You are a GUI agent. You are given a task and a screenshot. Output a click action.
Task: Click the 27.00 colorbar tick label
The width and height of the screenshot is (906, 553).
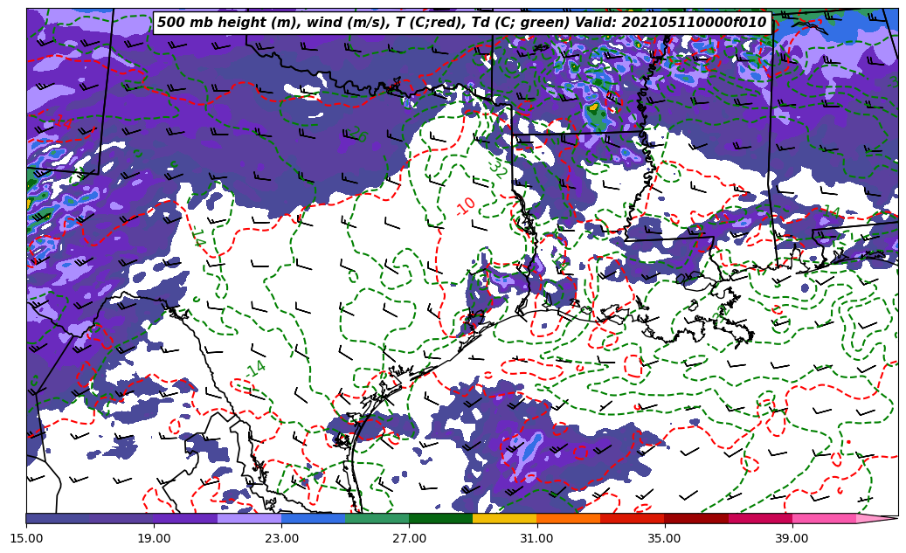409,538
